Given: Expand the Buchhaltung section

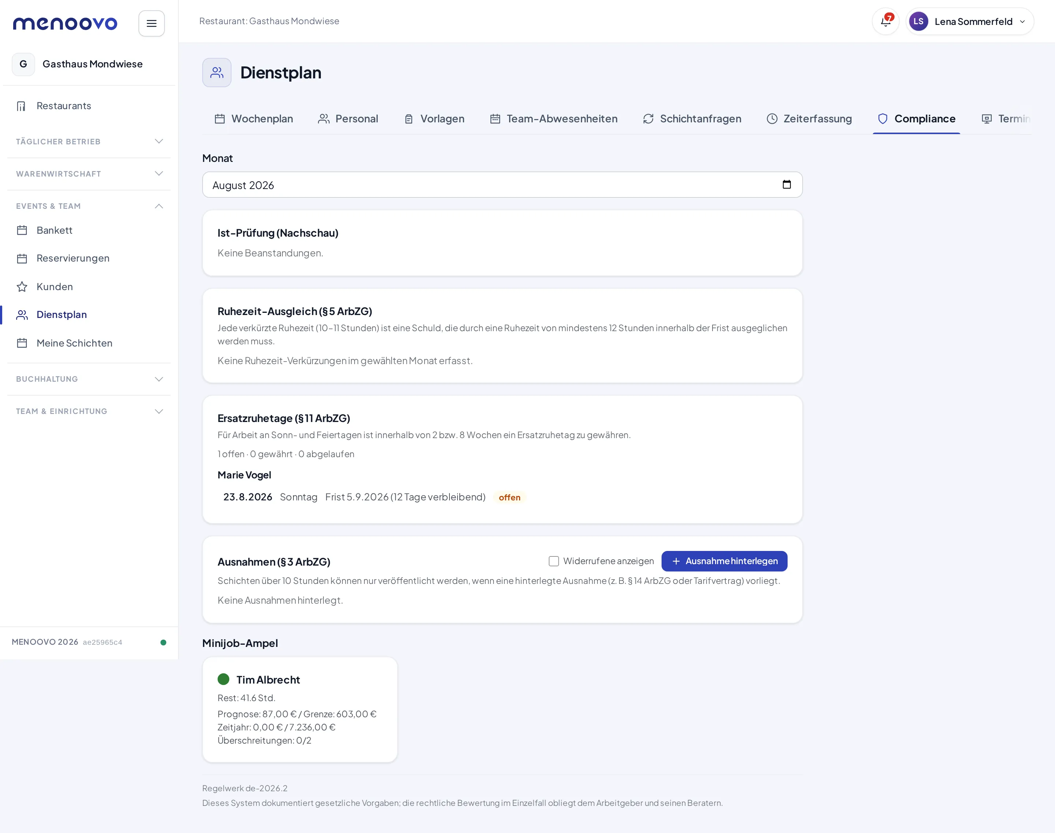Looking at the screenshot, I should click(89, 379).
